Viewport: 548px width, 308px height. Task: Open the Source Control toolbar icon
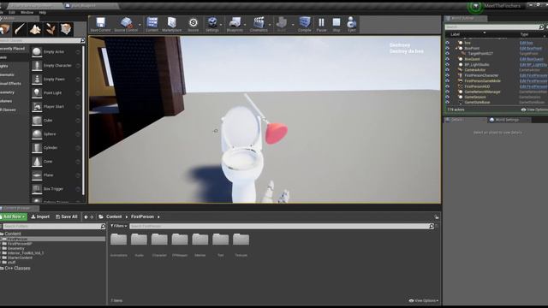(126, 25)
